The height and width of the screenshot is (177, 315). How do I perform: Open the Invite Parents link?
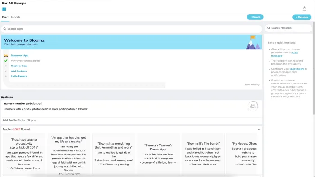(x=19, y=76)
